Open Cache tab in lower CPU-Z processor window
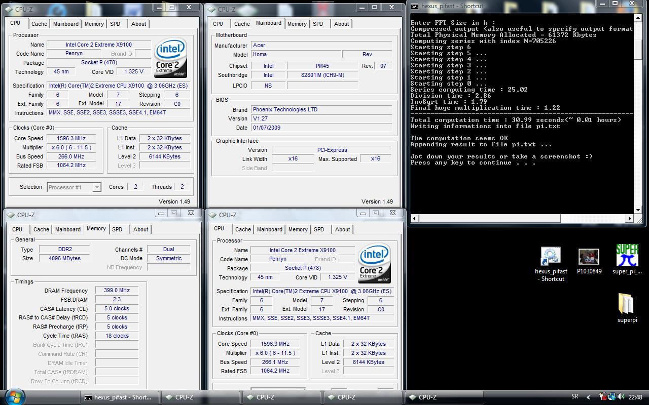Image resolution: width=649 pixels, height=405 pixels. [x=243, y=229]
